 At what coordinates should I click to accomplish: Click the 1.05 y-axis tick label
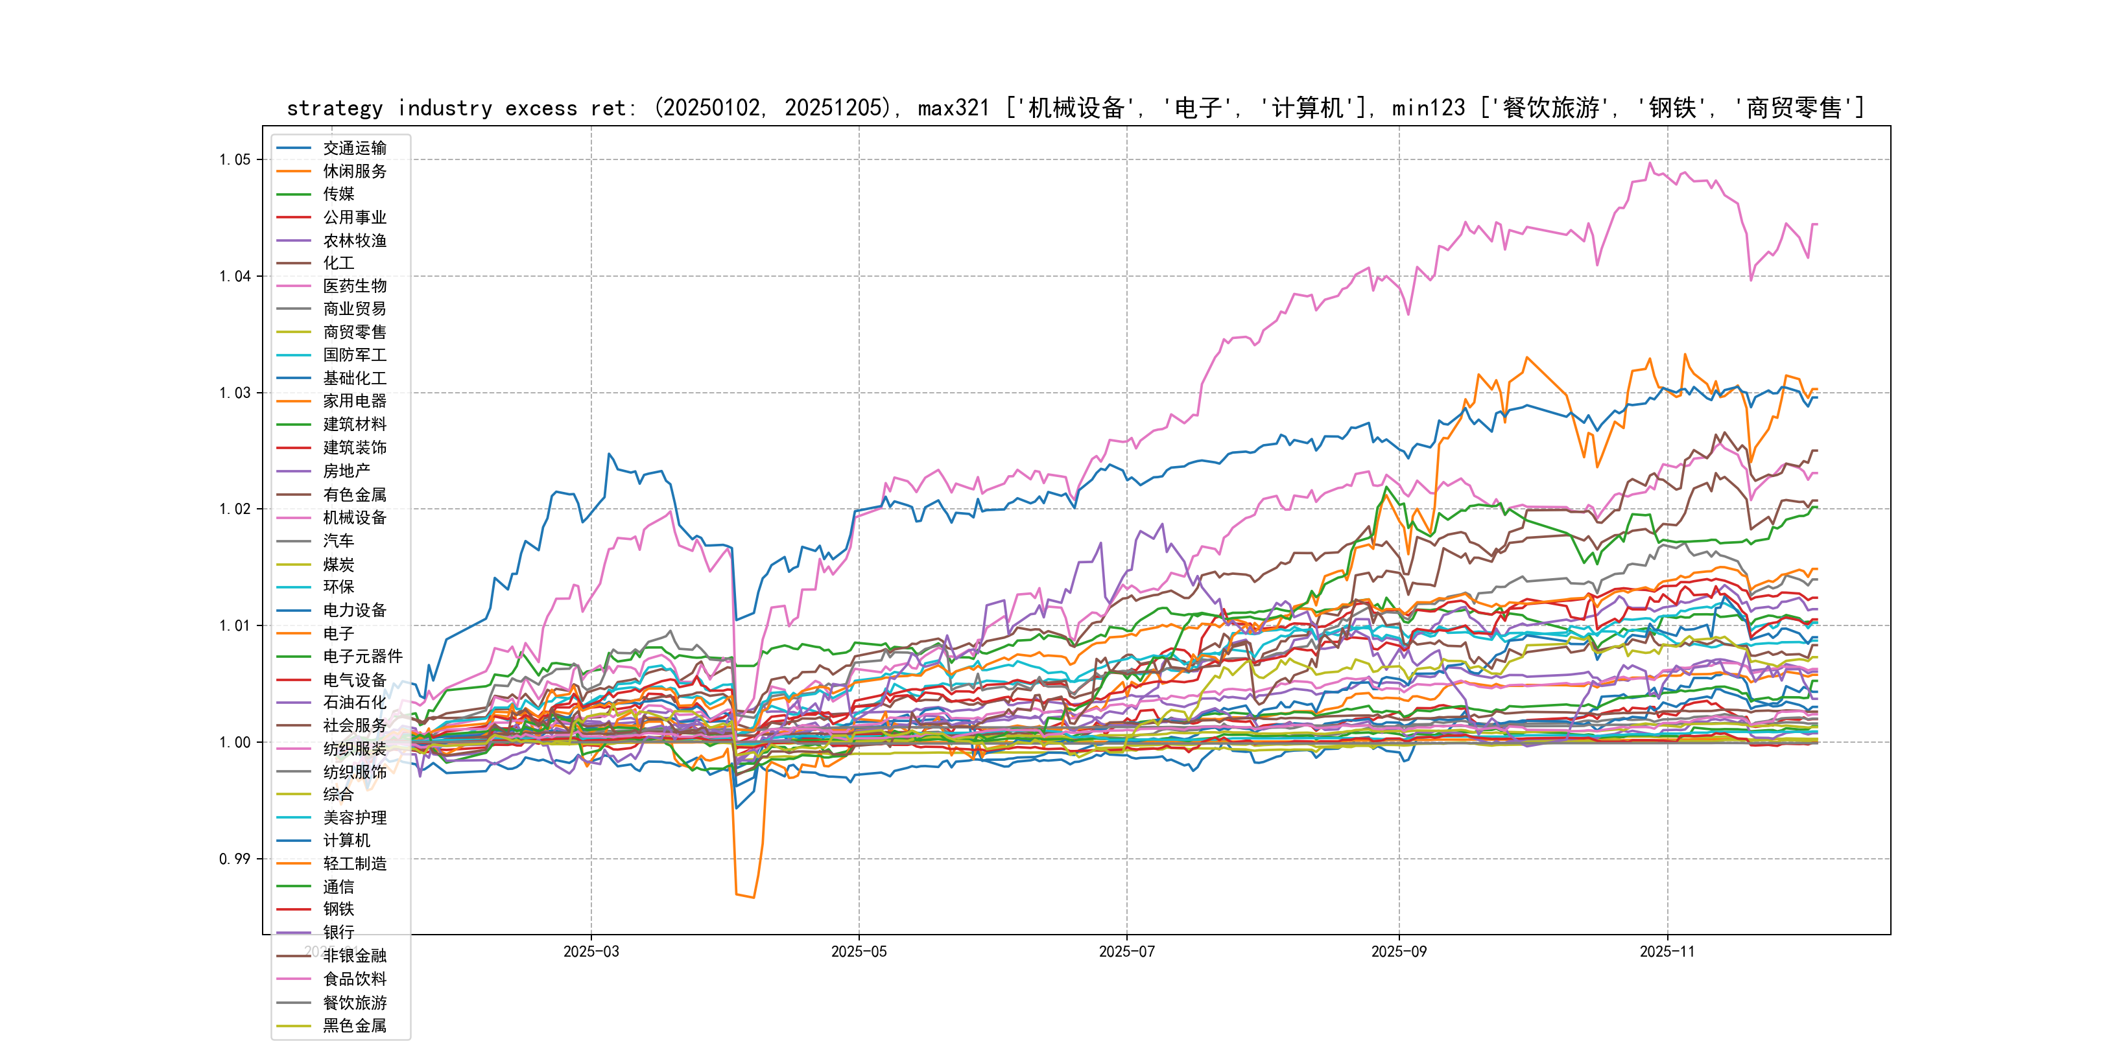coord(235,160)
